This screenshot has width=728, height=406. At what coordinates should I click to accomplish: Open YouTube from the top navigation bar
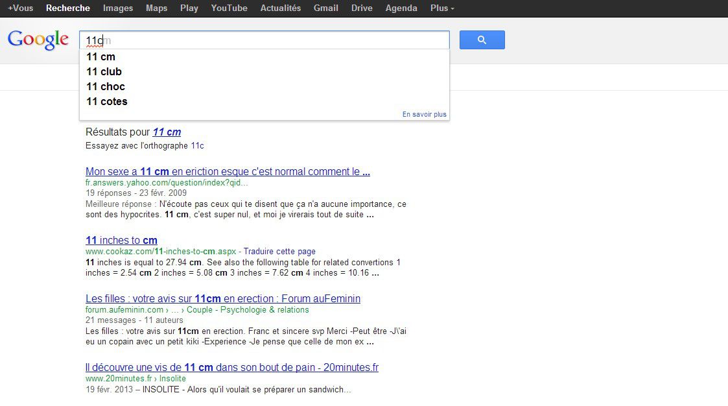(x=229, y=8)
